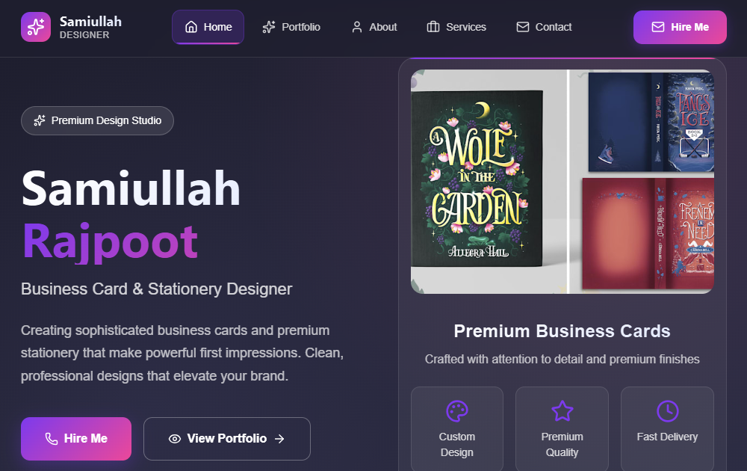Click the star icon above Premium Quality
This screenshot has width=747, height=471.
(562, 410)
